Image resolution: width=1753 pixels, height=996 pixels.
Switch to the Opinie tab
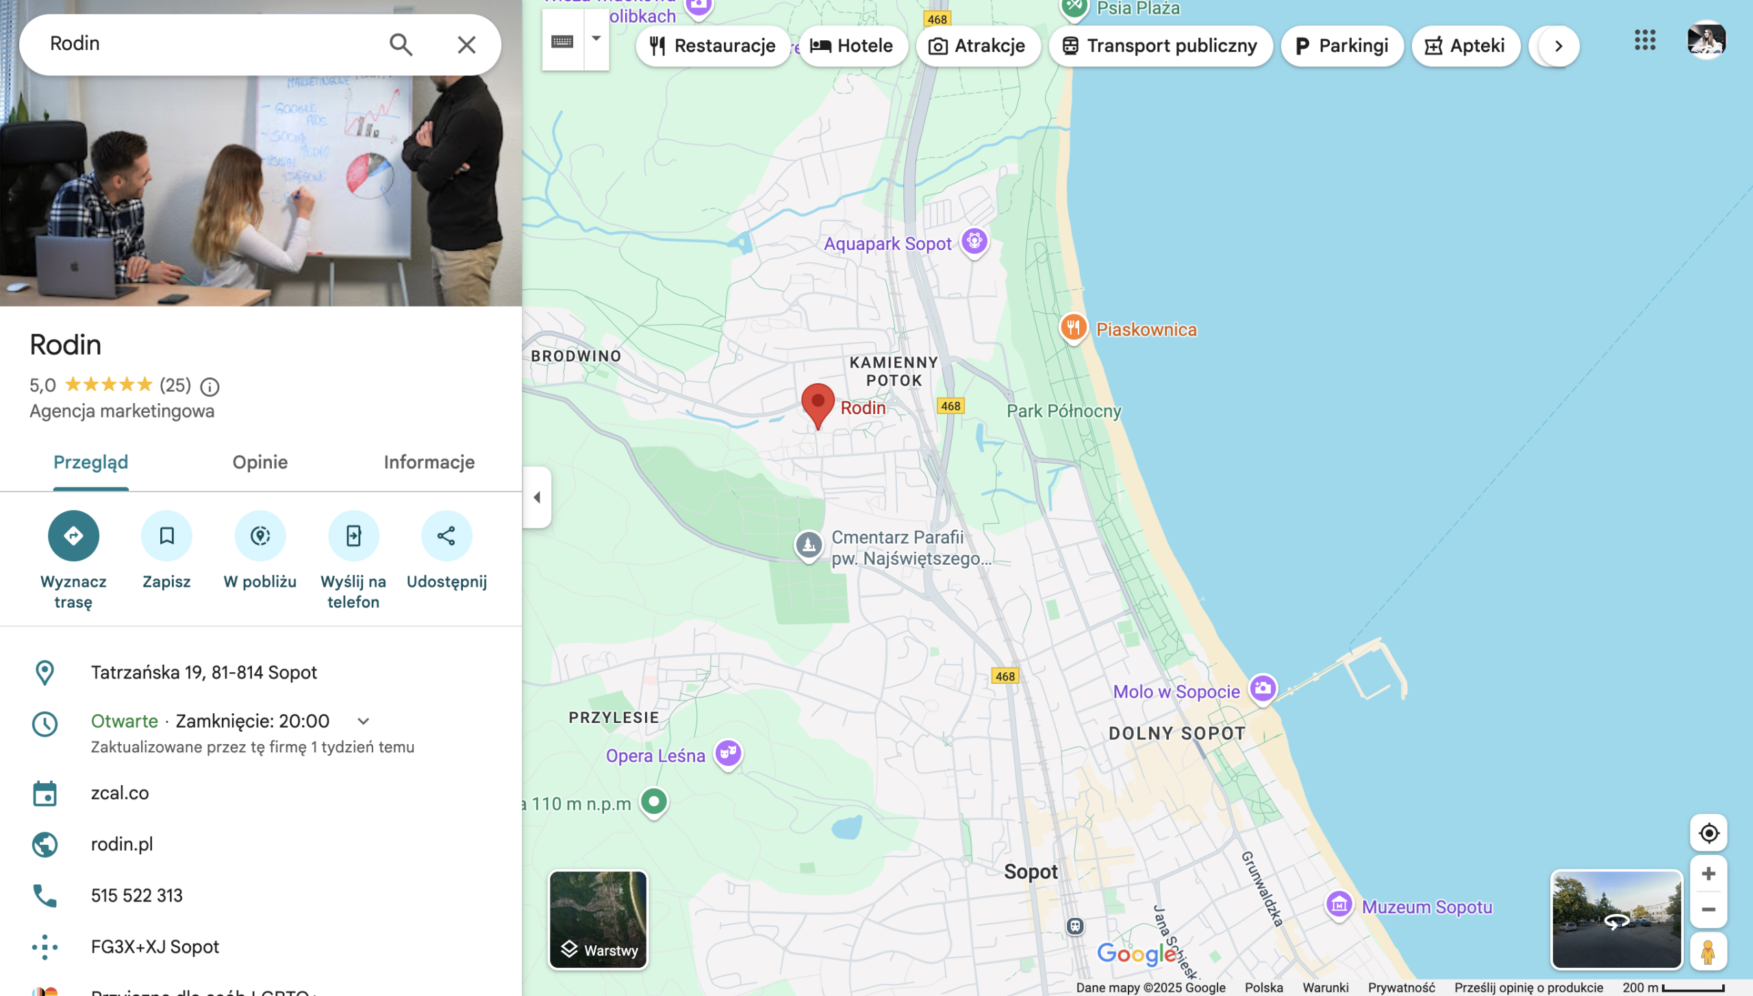(x=260, y=463)
